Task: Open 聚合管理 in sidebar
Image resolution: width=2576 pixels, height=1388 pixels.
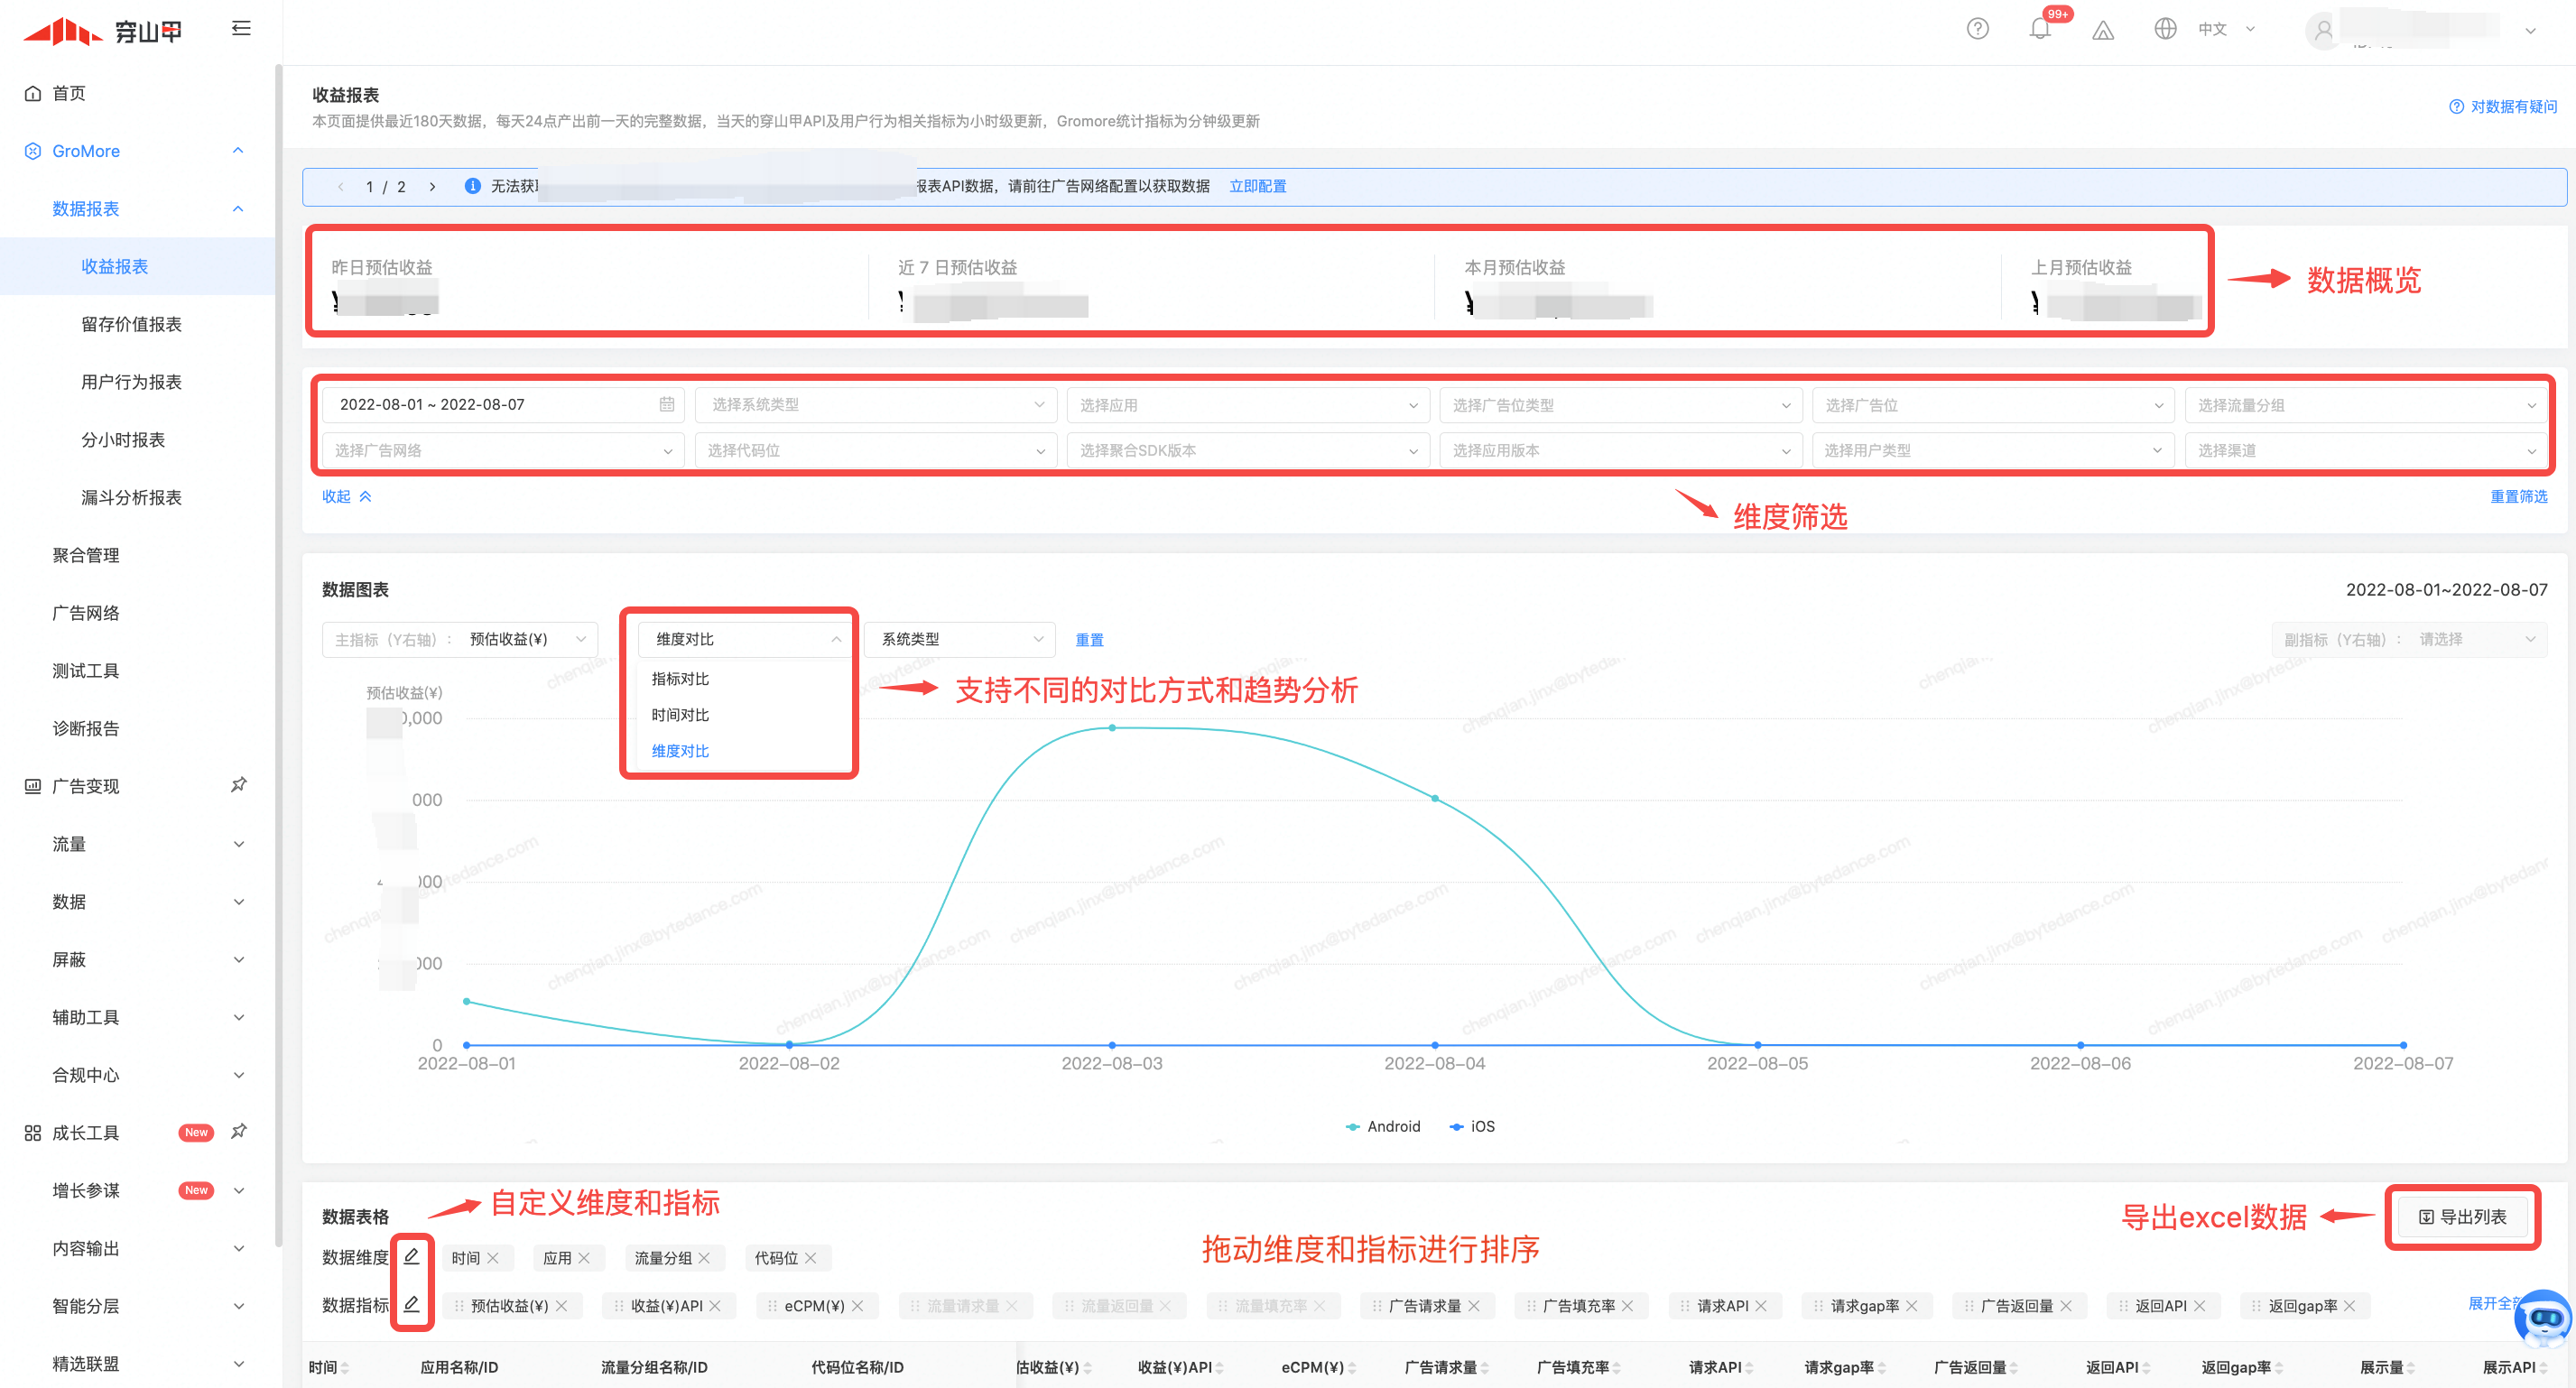Action: tap(86, 554)
